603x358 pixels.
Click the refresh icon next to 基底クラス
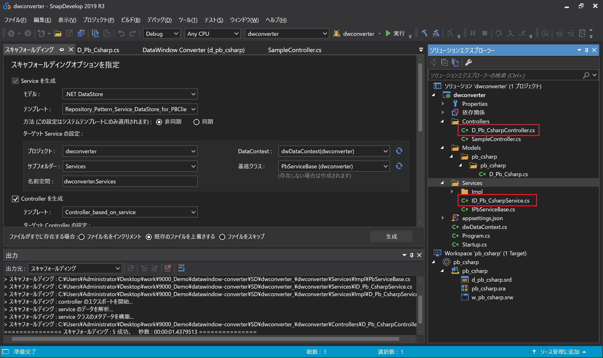pyautogui.click(x=399, y=166)
